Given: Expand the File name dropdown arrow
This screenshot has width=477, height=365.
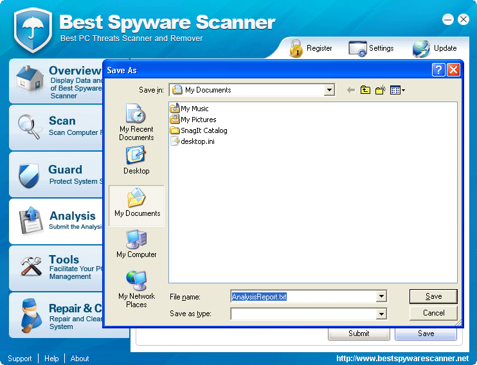Looking at the screenshot, I should click(x=381, y=296).
